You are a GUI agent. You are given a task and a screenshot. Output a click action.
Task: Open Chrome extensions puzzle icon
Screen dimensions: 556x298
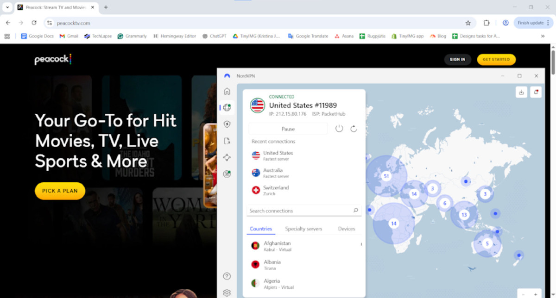tap(486, 23)
